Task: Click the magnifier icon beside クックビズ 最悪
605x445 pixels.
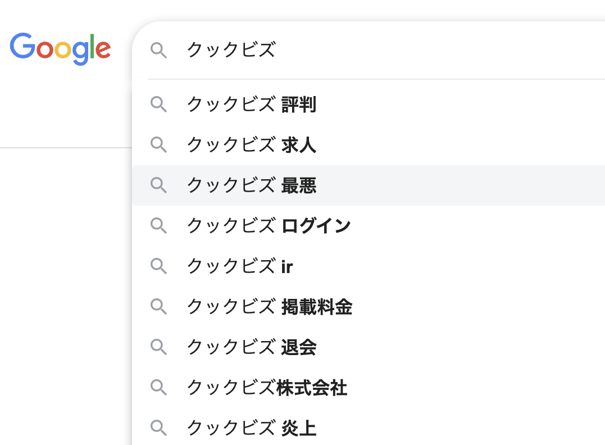Action: coord(159,185)
